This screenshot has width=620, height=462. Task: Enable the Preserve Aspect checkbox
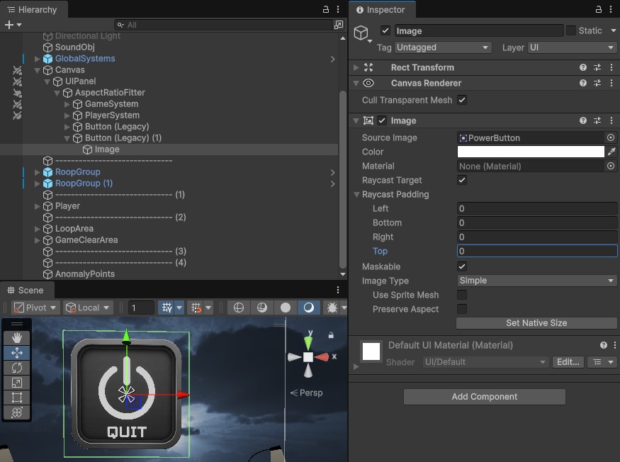click(462, 309)
